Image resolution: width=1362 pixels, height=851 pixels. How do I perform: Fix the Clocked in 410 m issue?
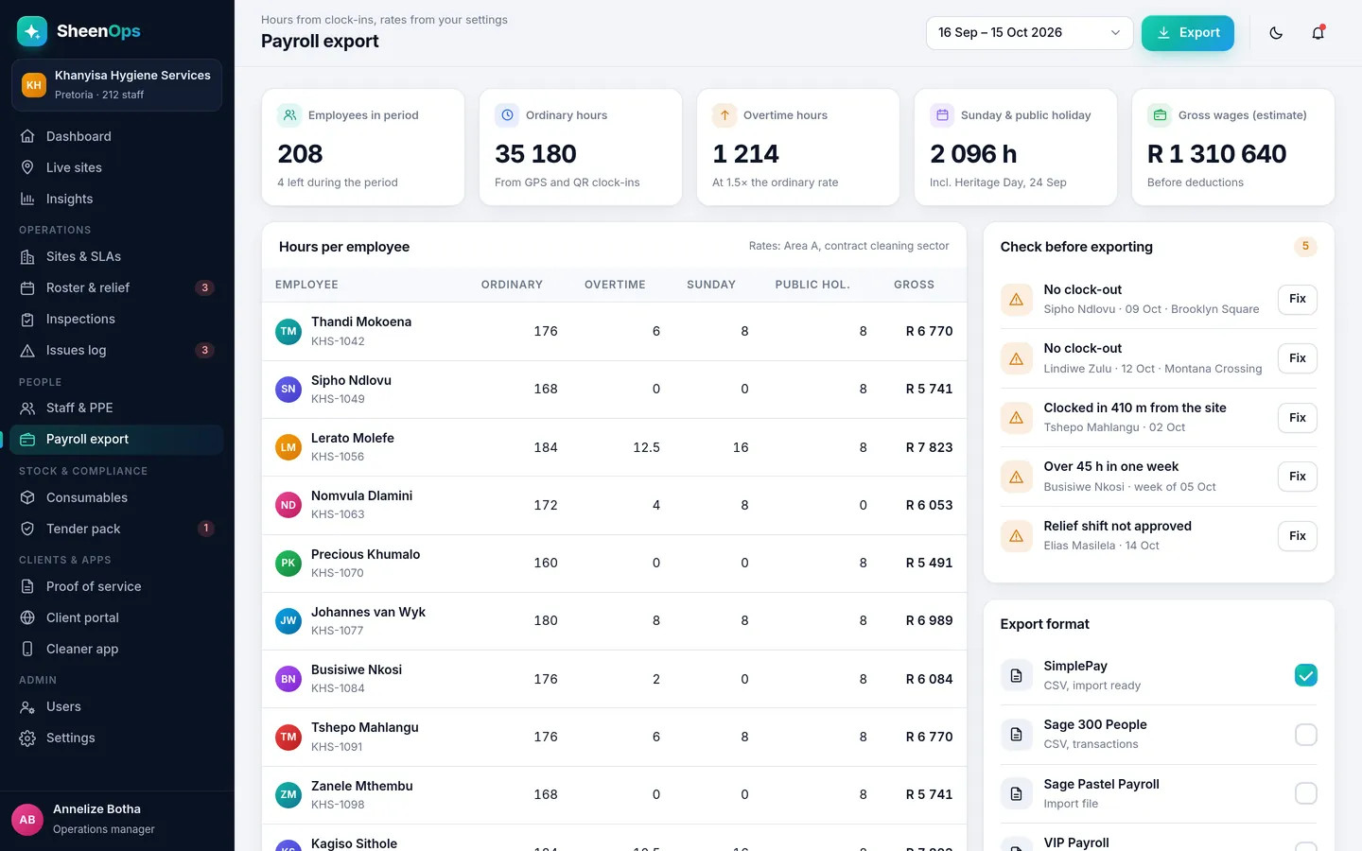pos(1298,418)
